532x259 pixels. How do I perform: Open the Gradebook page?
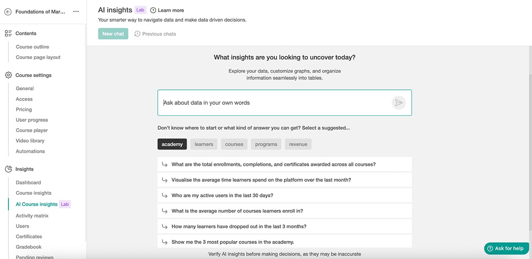(29, 247)
